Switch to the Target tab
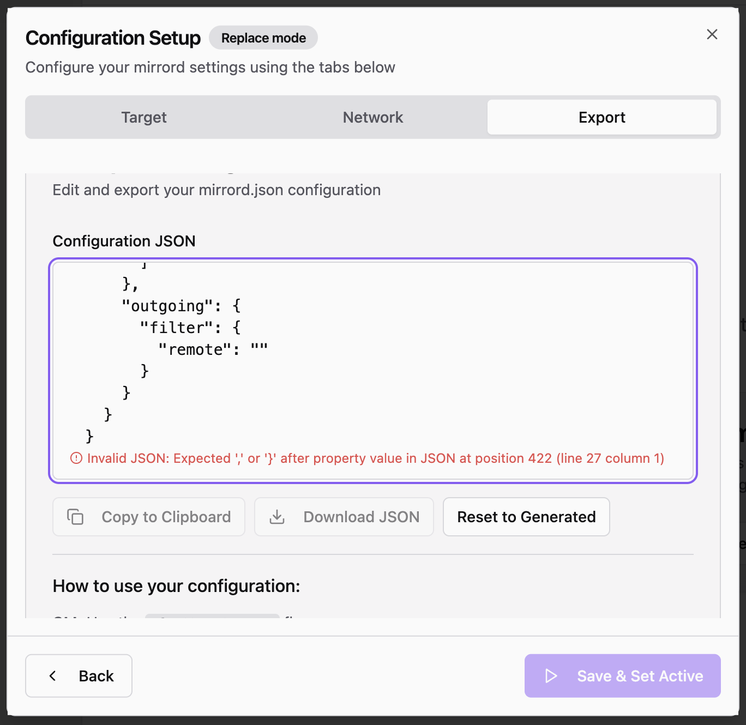The width and height of the screenshot is (746, 725). click(x=144, y=117)
